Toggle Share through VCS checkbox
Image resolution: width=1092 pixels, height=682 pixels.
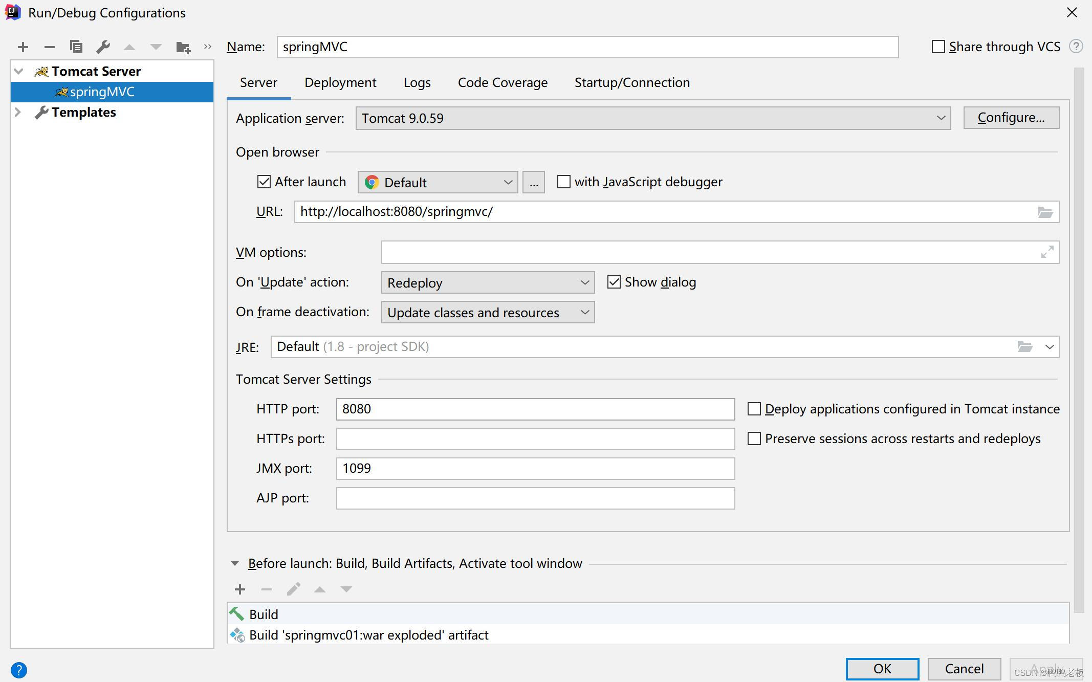click(x=938, y=47)
